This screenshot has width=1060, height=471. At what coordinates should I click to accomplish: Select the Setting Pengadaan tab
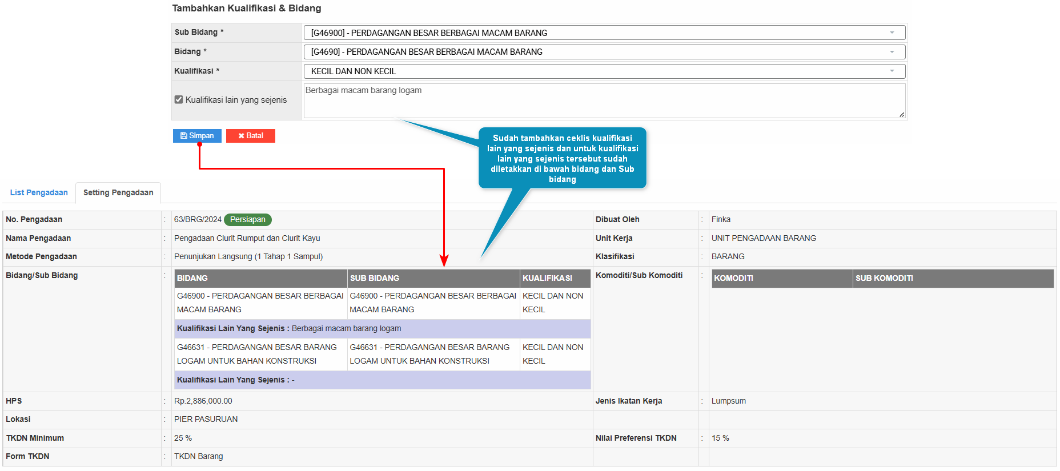(x=118, y=193)
